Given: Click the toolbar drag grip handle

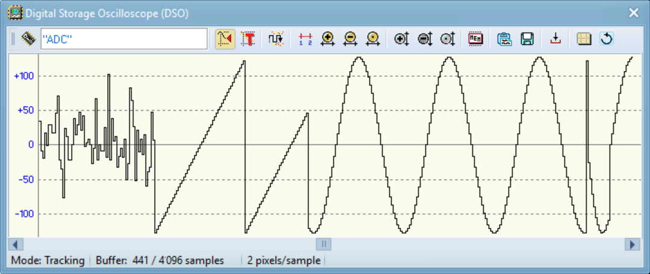Looking at the screenshot, I should click(x=13, y=39).
